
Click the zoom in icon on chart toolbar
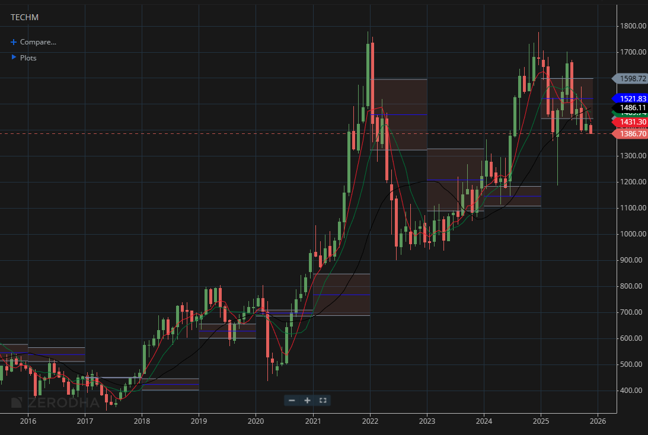click(307, 401)
